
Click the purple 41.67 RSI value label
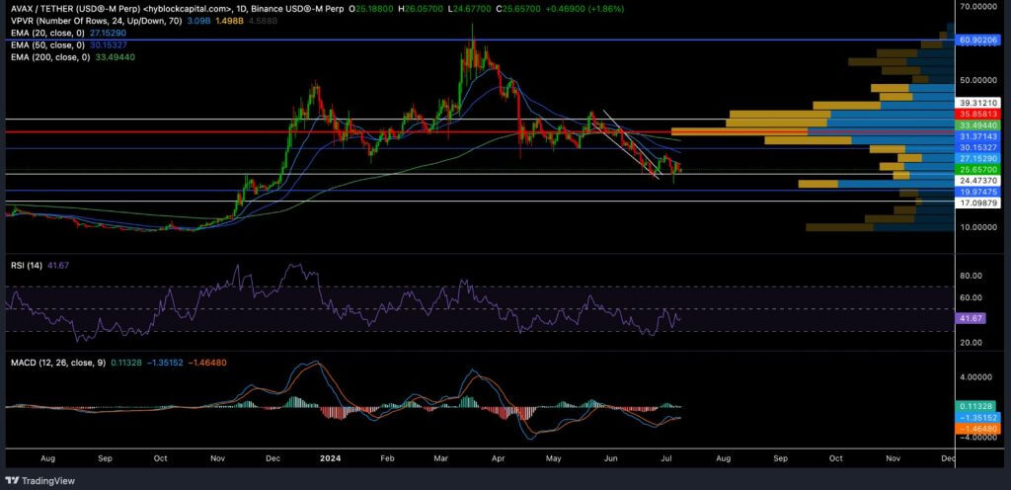(x=969, y=319)
